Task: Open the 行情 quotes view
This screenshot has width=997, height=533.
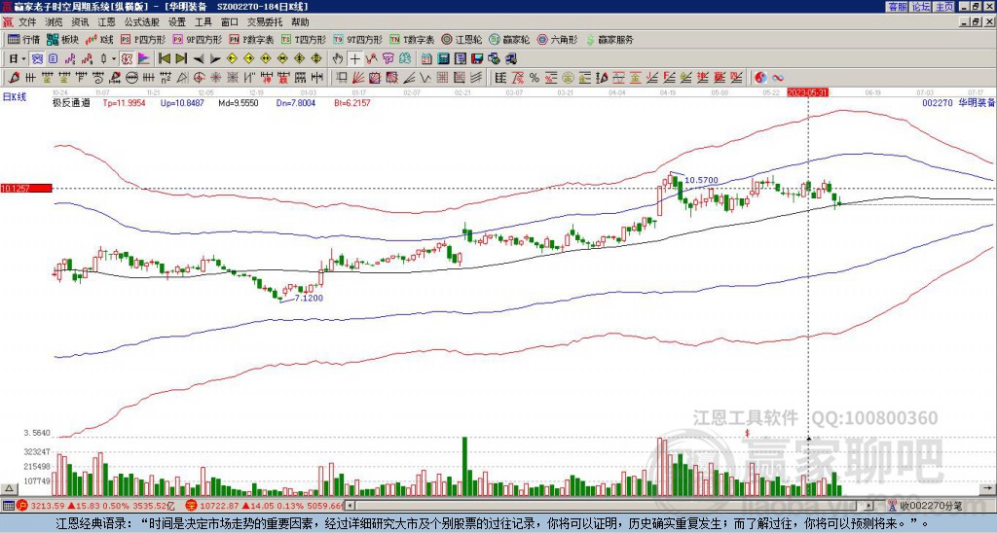Action: click(x=23, y=39)
